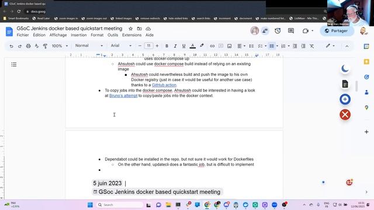Get add-ons with side panel plus
The width and height of the screenshot is (374, 210).
[366, 132]
